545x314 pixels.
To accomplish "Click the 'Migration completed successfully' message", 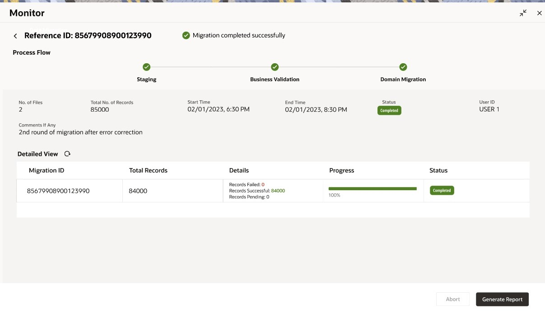I will click(239, 35).
